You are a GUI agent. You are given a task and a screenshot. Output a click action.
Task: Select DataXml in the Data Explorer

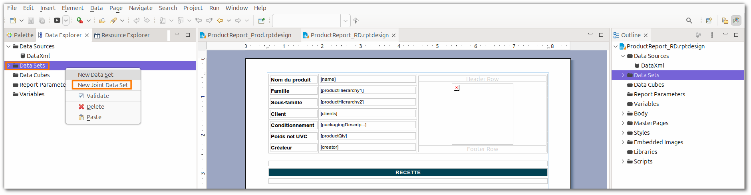tap(38, 56)
